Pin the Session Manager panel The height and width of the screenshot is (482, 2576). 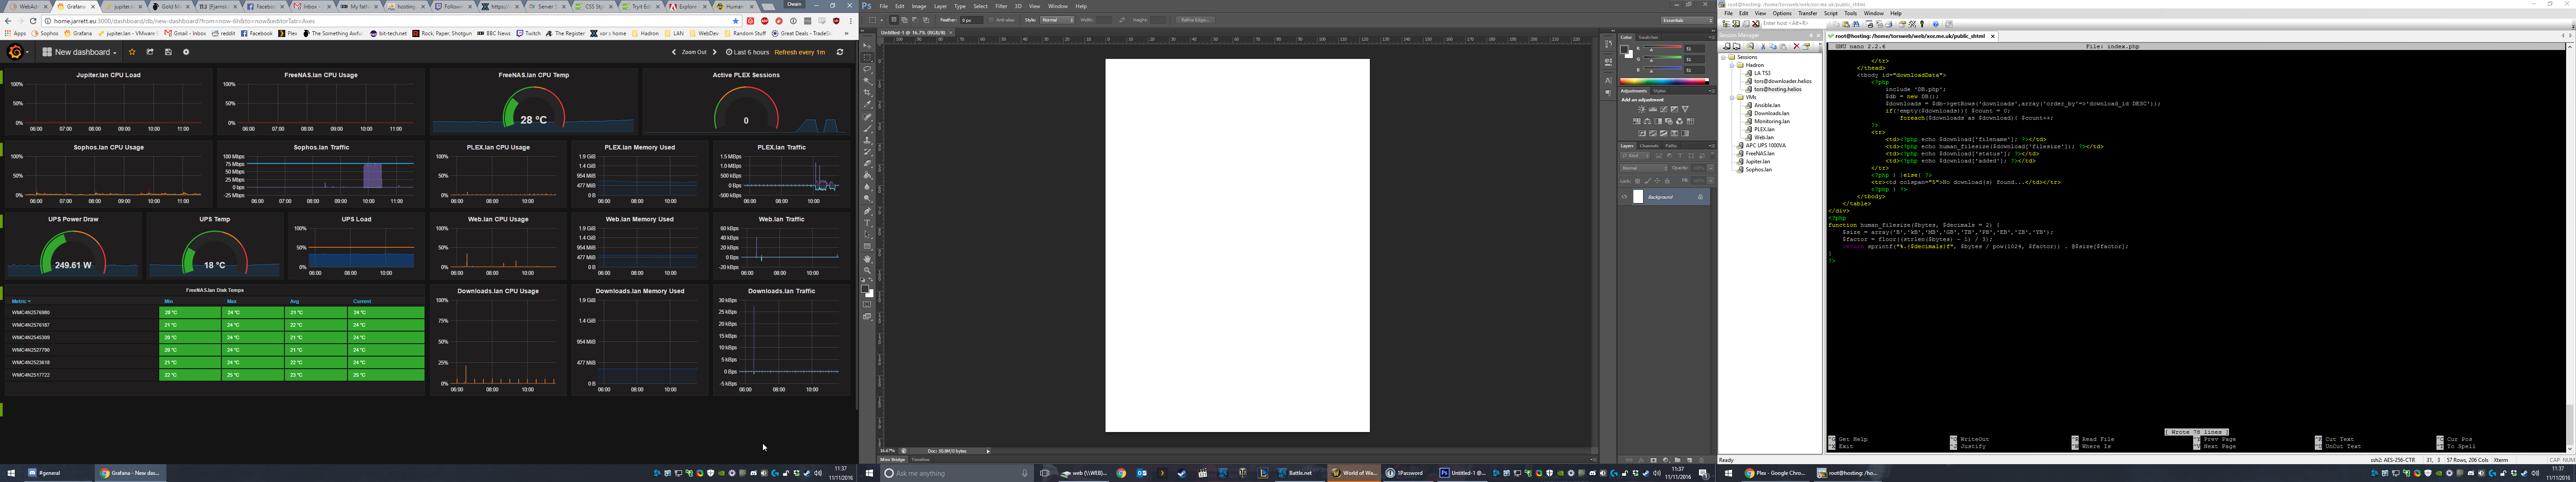coord(1811,35)
